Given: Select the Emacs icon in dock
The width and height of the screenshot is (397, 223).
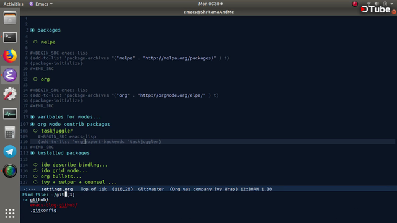Looking at the screenshot, I should 10,75.
